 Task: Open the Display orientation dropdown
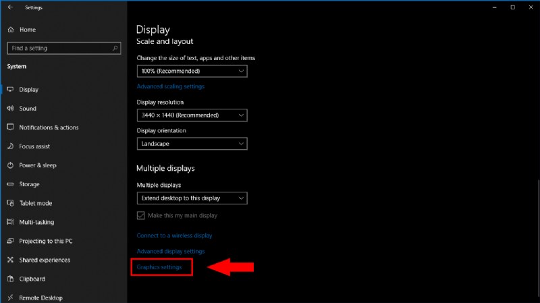(x=192, y=144)
